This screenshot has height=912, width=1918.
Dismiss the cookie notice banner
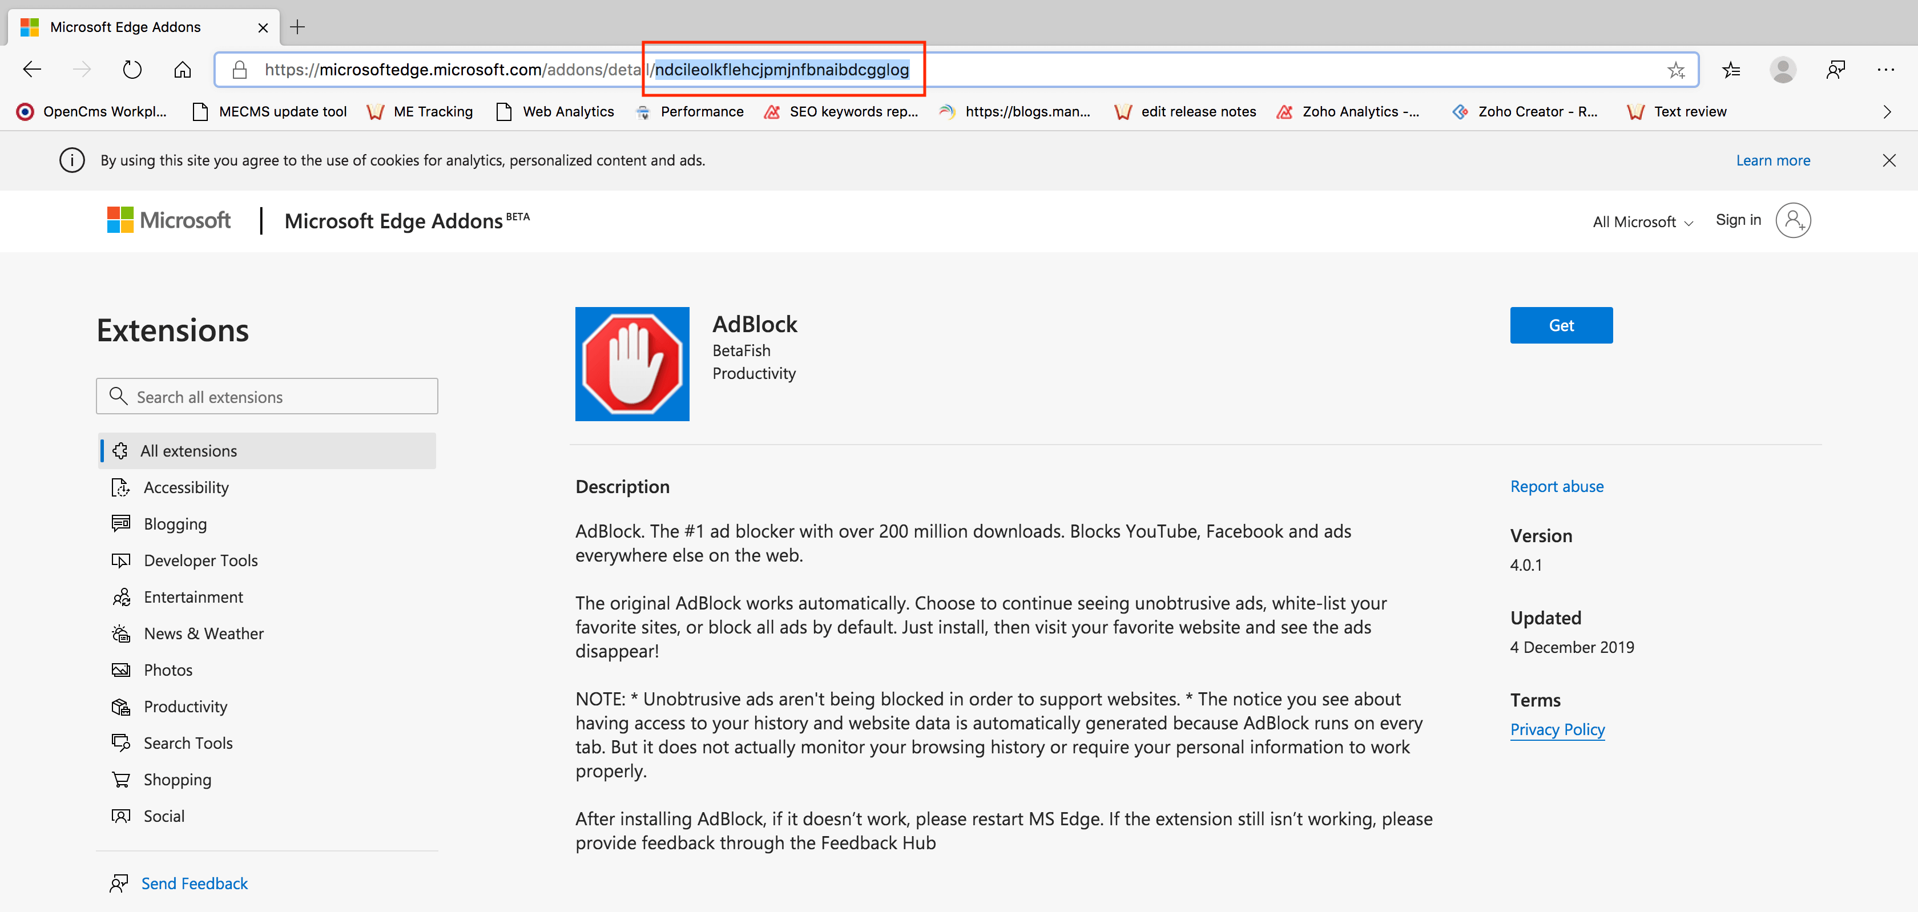(1888, 160)
